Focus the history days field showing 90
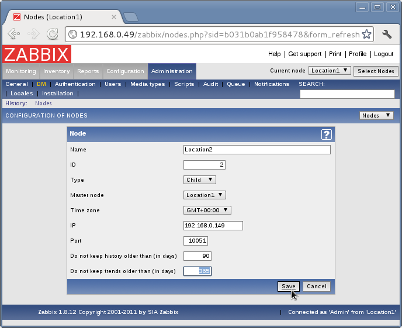The image size is (402, 328). [197, 256]
